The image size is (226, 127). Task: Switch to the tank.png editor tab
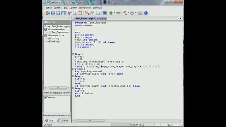click(x=102, y=18)
